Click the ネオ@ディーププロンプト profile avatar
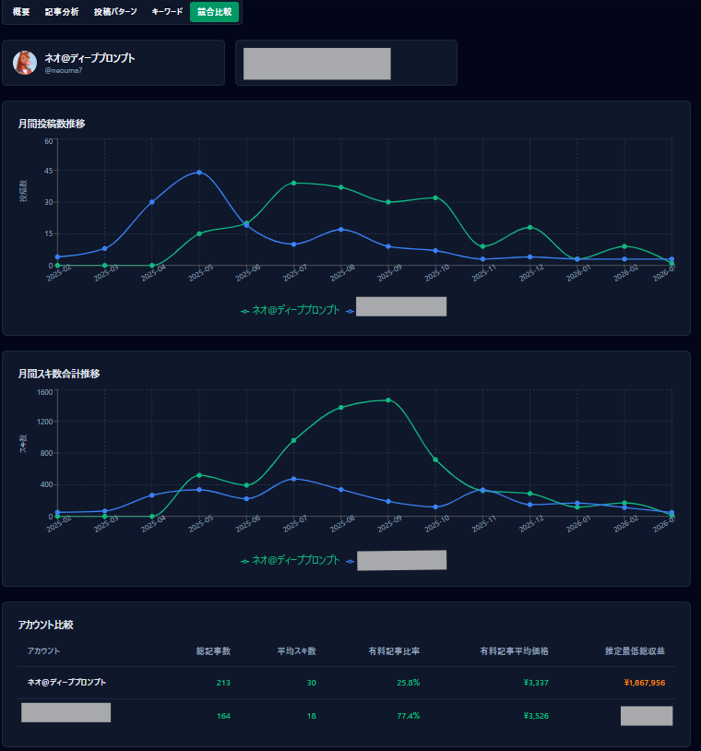701x751 pixels. click(25, 63)
